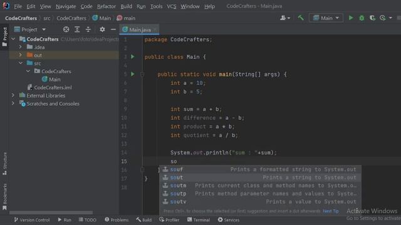This screenshot has height=225, width=401.
Task: Expand the .idea folder
Action: click(x=21, y=47)
